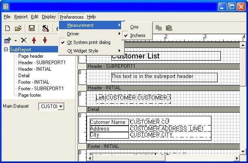Click the add section icon with green plus

tap(7, 40)
